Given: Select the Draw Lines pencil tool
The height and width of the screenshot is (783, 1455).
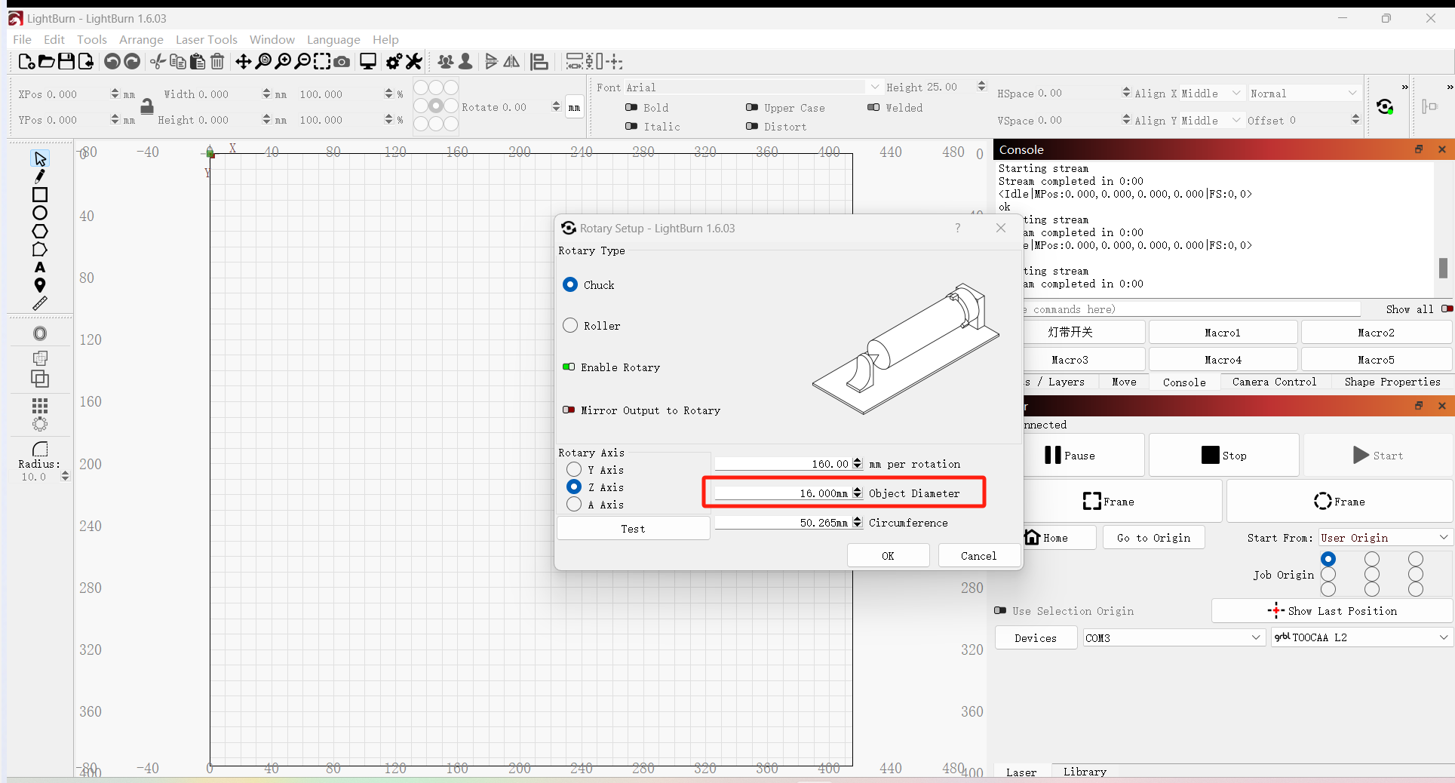Looking at the screenshot, I should click(x=40, y=177).
